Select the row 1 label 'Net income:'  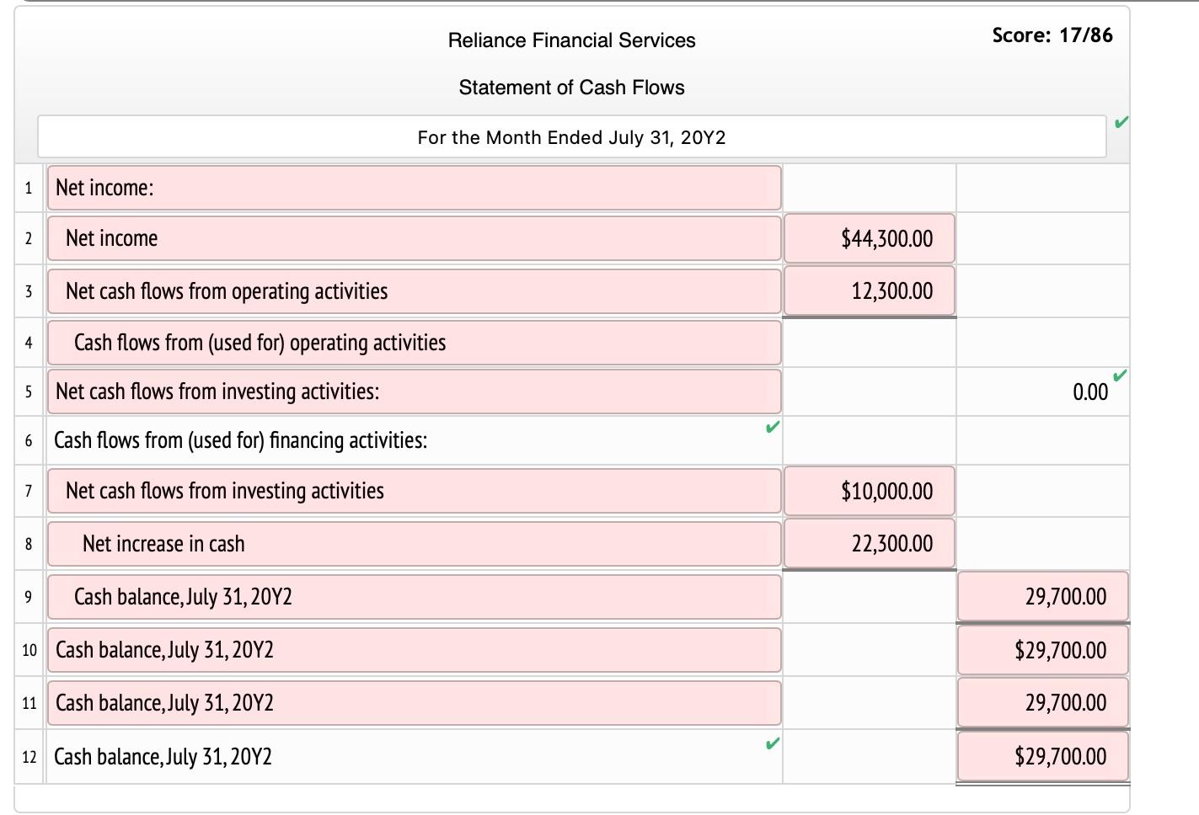(415, 188)
